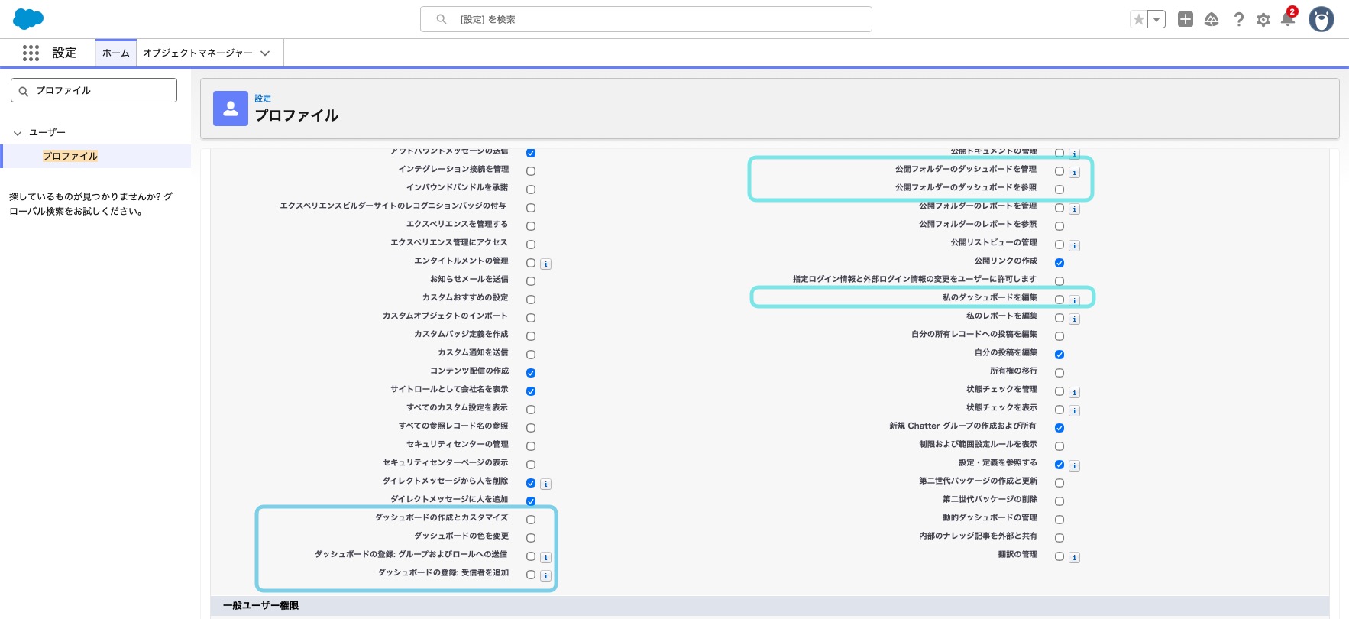Open the notifications bell
This screenshot has width=1349, height=619.
click(x=1288, y=20)
